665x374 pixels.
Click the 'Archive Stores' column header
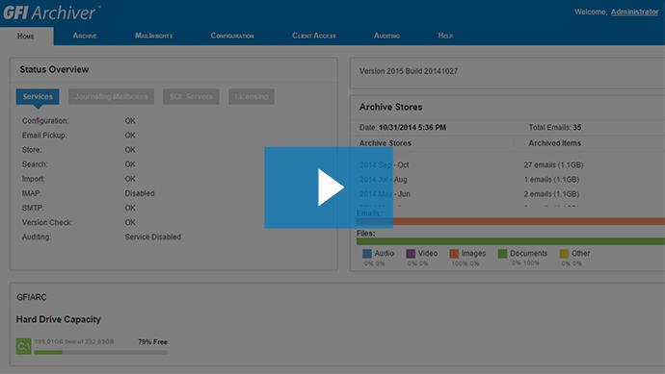tap(386, 143)
